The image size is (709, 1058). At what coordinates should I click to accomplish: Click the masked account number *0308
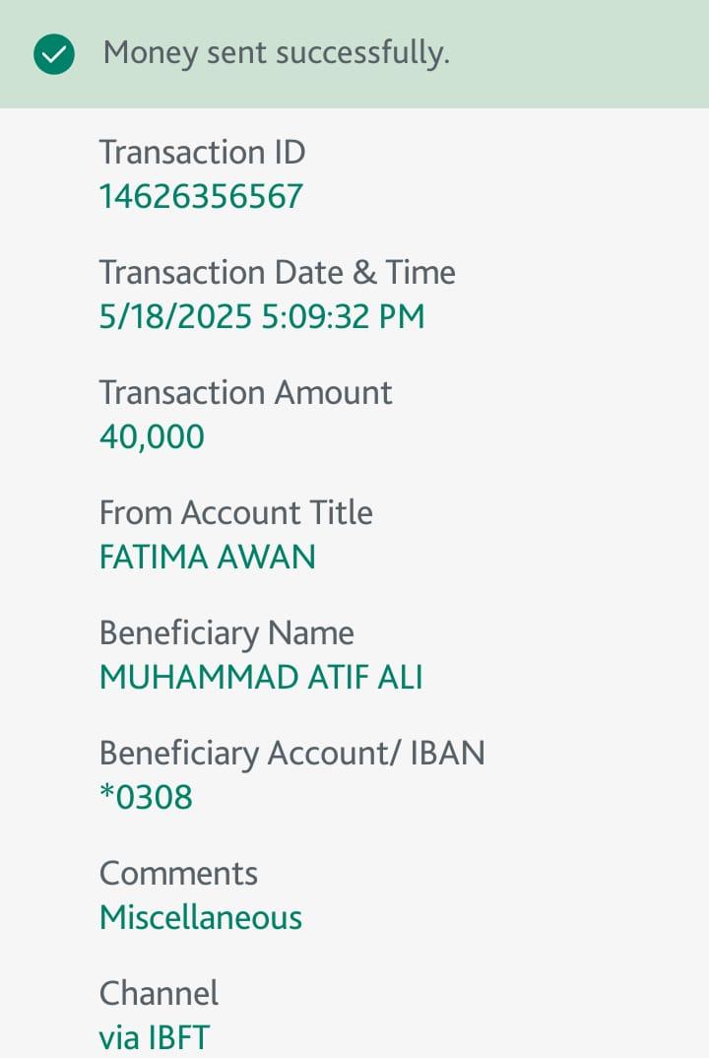tap(146, 797)
